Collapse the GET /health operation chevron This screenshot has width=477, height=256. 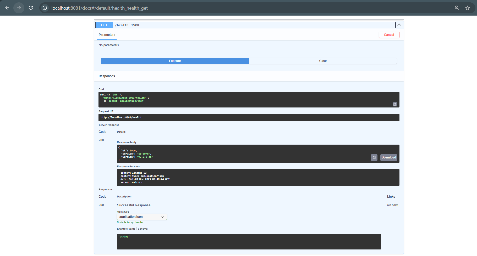pos(399,25)
